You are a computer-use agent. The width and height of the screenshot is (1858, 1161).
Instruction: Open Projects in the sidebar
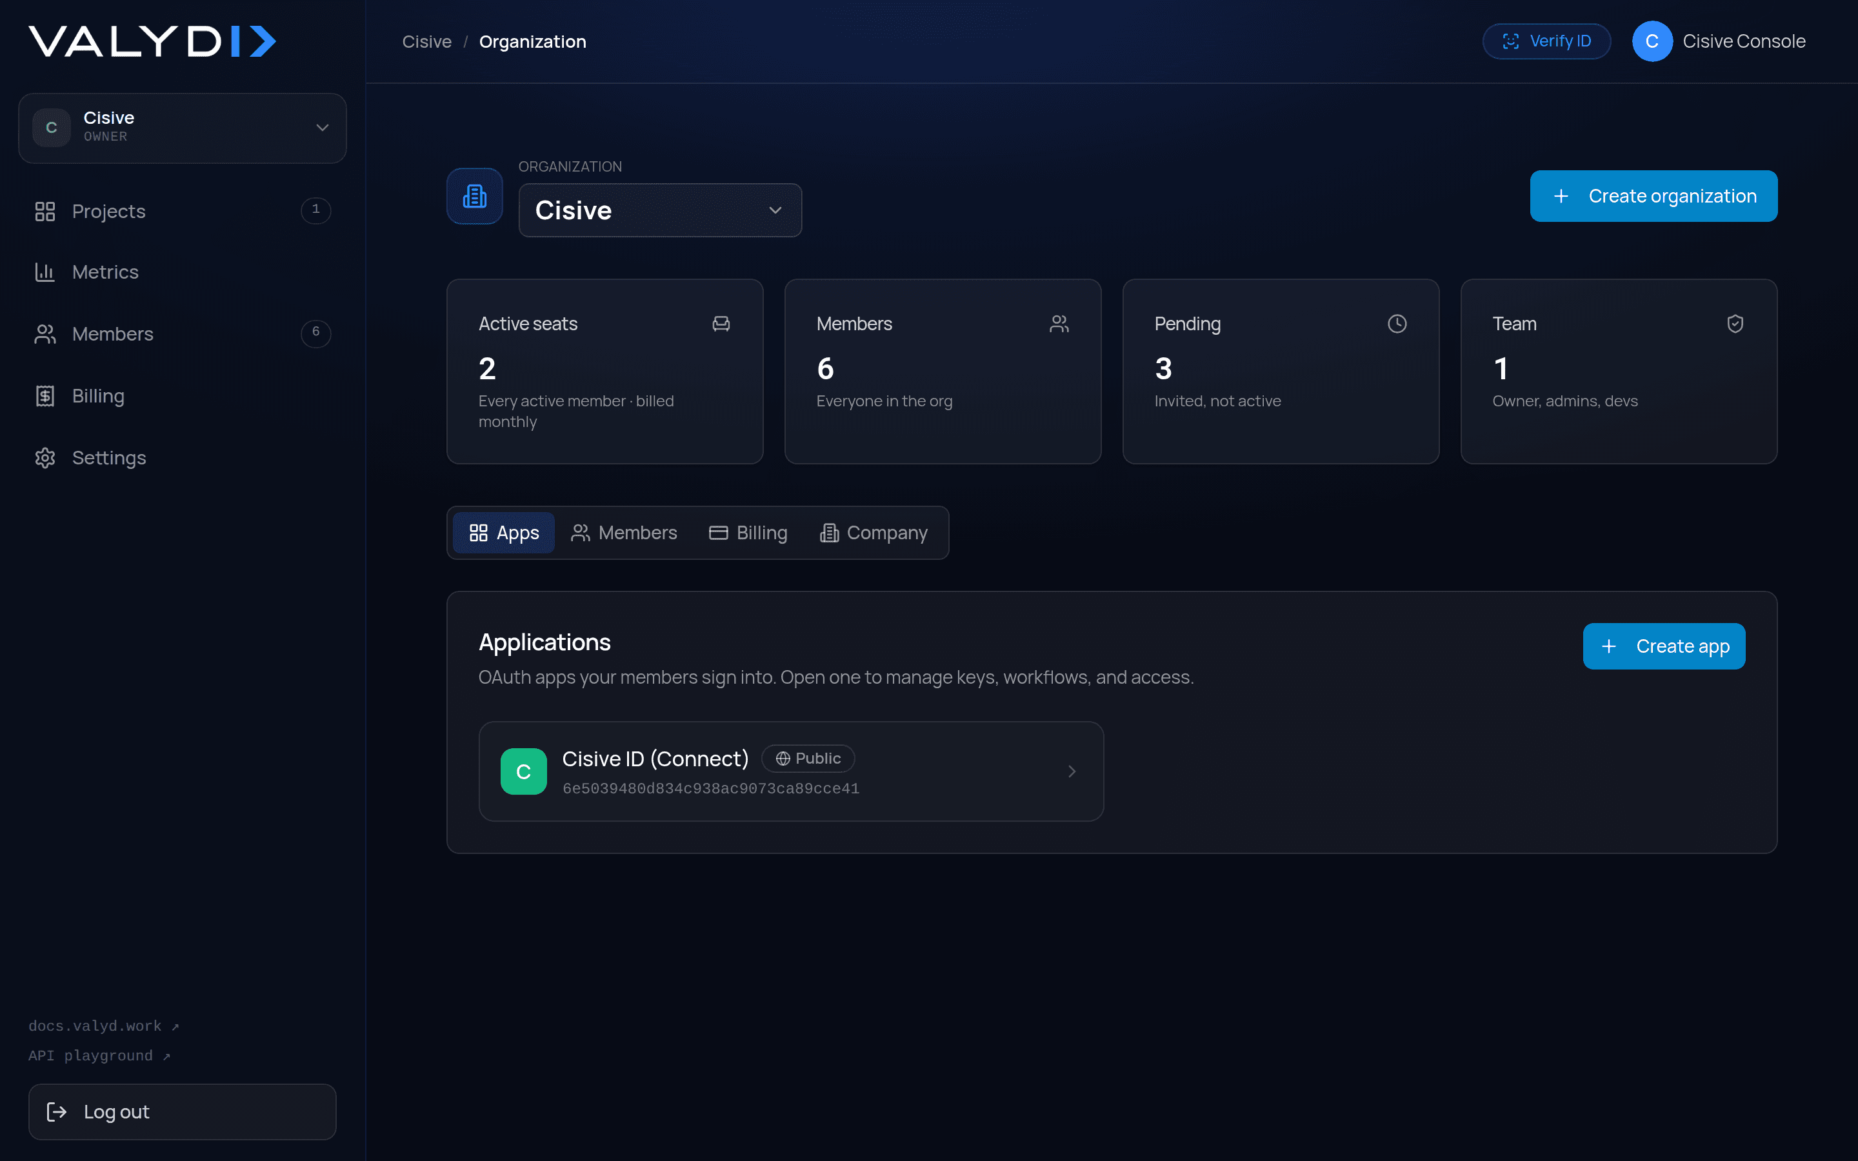(182, 211)
